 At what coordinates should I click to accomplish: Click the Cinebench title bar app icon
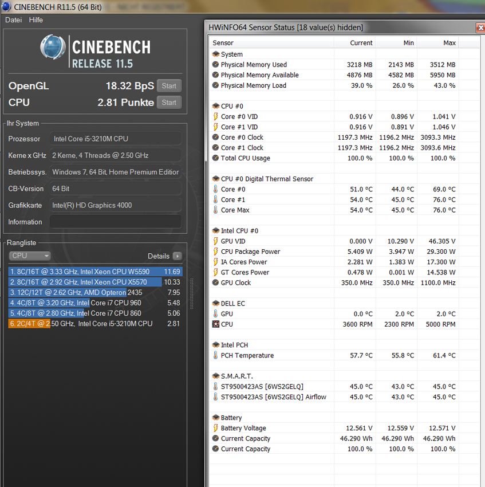(x=6, y=6)
